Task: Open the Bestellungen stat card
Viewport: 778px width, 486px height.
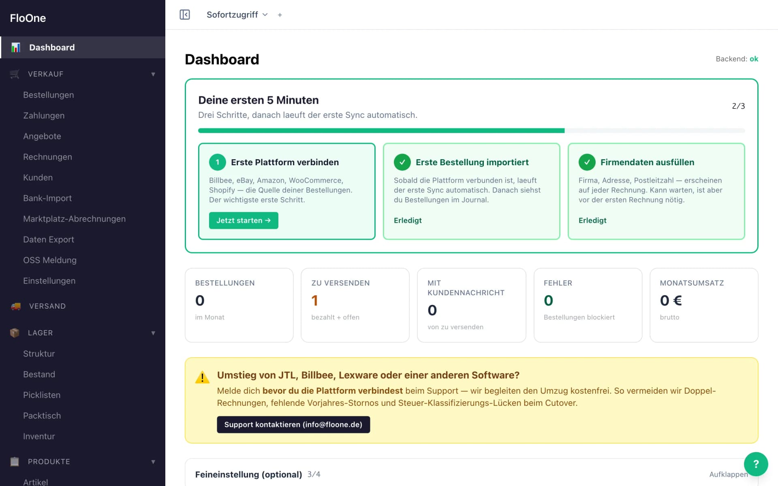Action: click(239, 305)
